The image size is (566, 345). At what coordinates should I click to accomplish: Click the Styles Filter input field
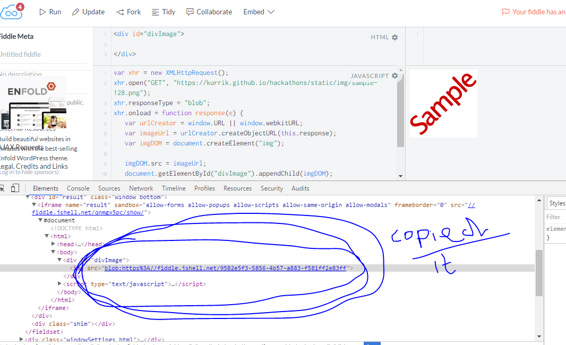(556, 217)
